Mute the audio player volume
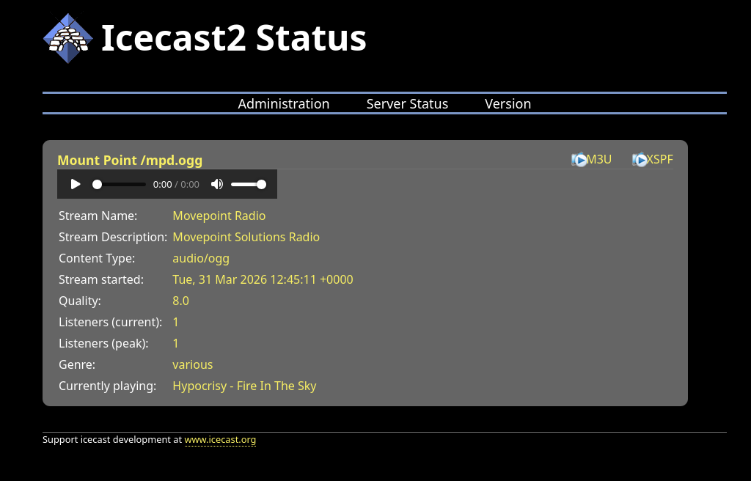 pyautogui.click(x=217, y=184)
